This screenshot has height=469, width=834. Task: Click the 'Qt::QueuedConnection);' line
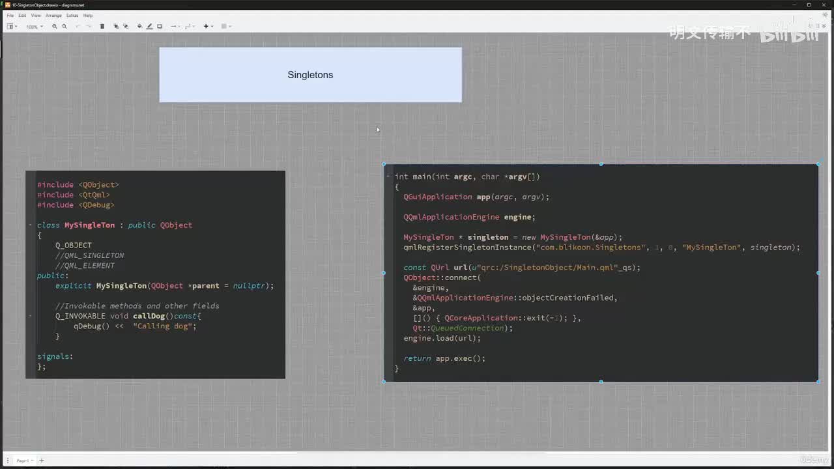[463, 328]
